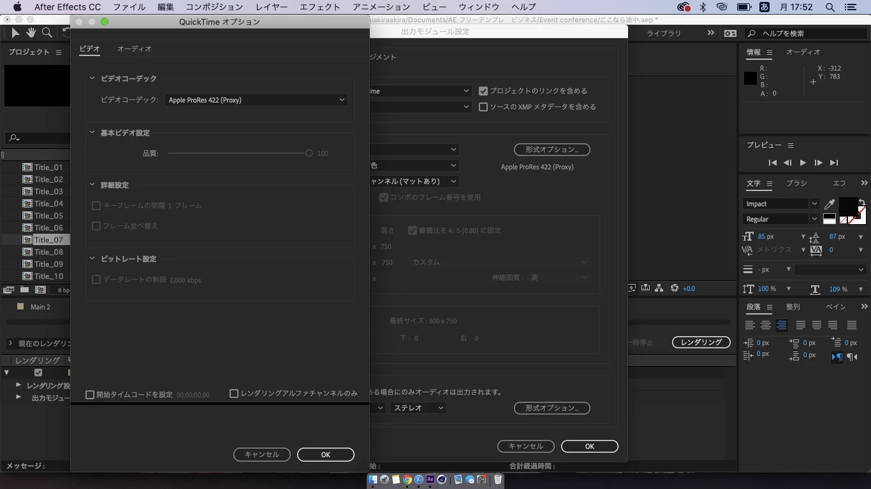Viewport: 871px width, 489px height.
Task: Switch to オーディオ tab in QuickTime options
Action: coord(134,49)
